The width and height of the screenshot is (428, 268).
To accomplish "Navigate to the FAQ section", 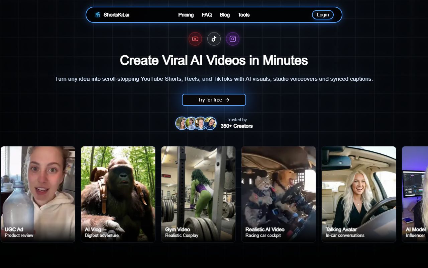I will (x=207, y=15).
